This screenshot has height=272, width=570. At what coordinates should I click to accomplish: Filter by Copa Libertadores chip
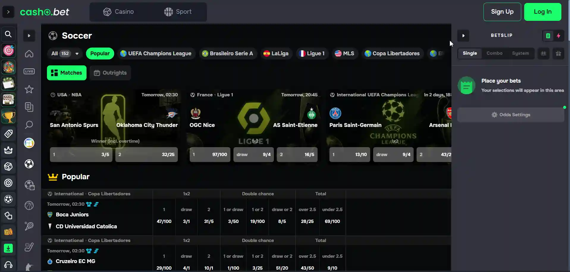pyautogui.click(x=392, y=54)
